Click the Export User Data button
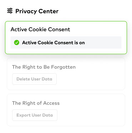The width and height of the screenshot is (132, 133). (35, 115)
